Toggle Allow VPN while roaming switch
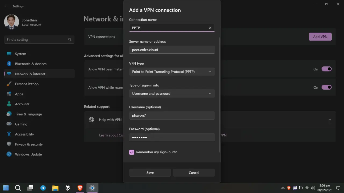Screen dimensions: 344x193 point(327,87)
